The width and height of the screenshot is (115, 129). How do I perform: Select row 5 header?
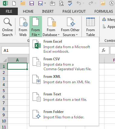[x=4, y=91]
